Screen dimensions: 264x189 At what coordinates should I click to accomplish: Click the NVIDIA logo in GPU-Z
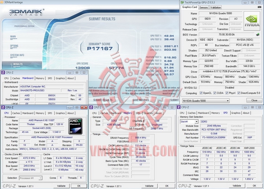click(252, 21)
